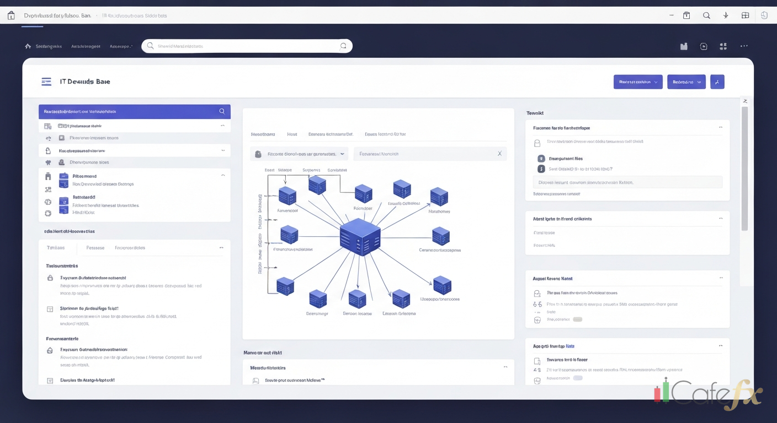
Task: Click the search icon in blue sidebar header
Action: coord(222,111)
